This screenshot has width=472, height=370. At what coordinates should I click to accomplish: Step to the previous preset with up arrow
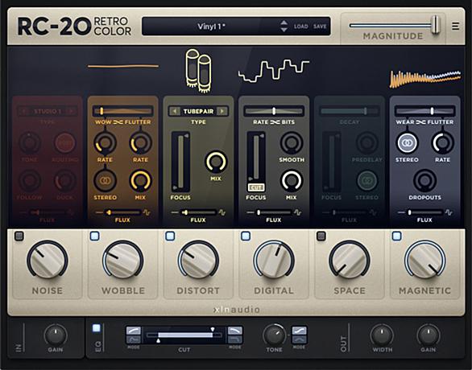pyautogui.click(x=284, y=23)
